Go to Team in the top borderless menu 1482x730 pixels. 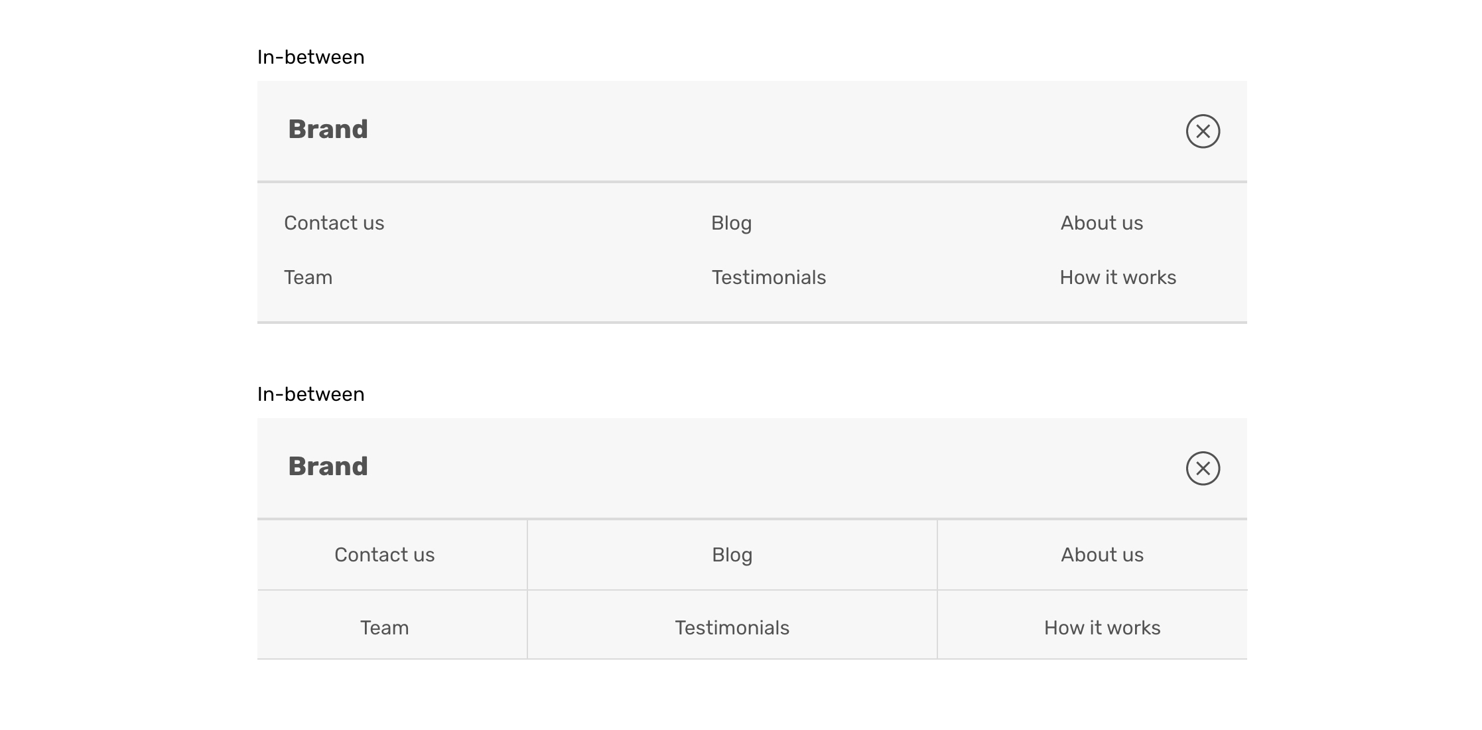[x=308, y=277]
